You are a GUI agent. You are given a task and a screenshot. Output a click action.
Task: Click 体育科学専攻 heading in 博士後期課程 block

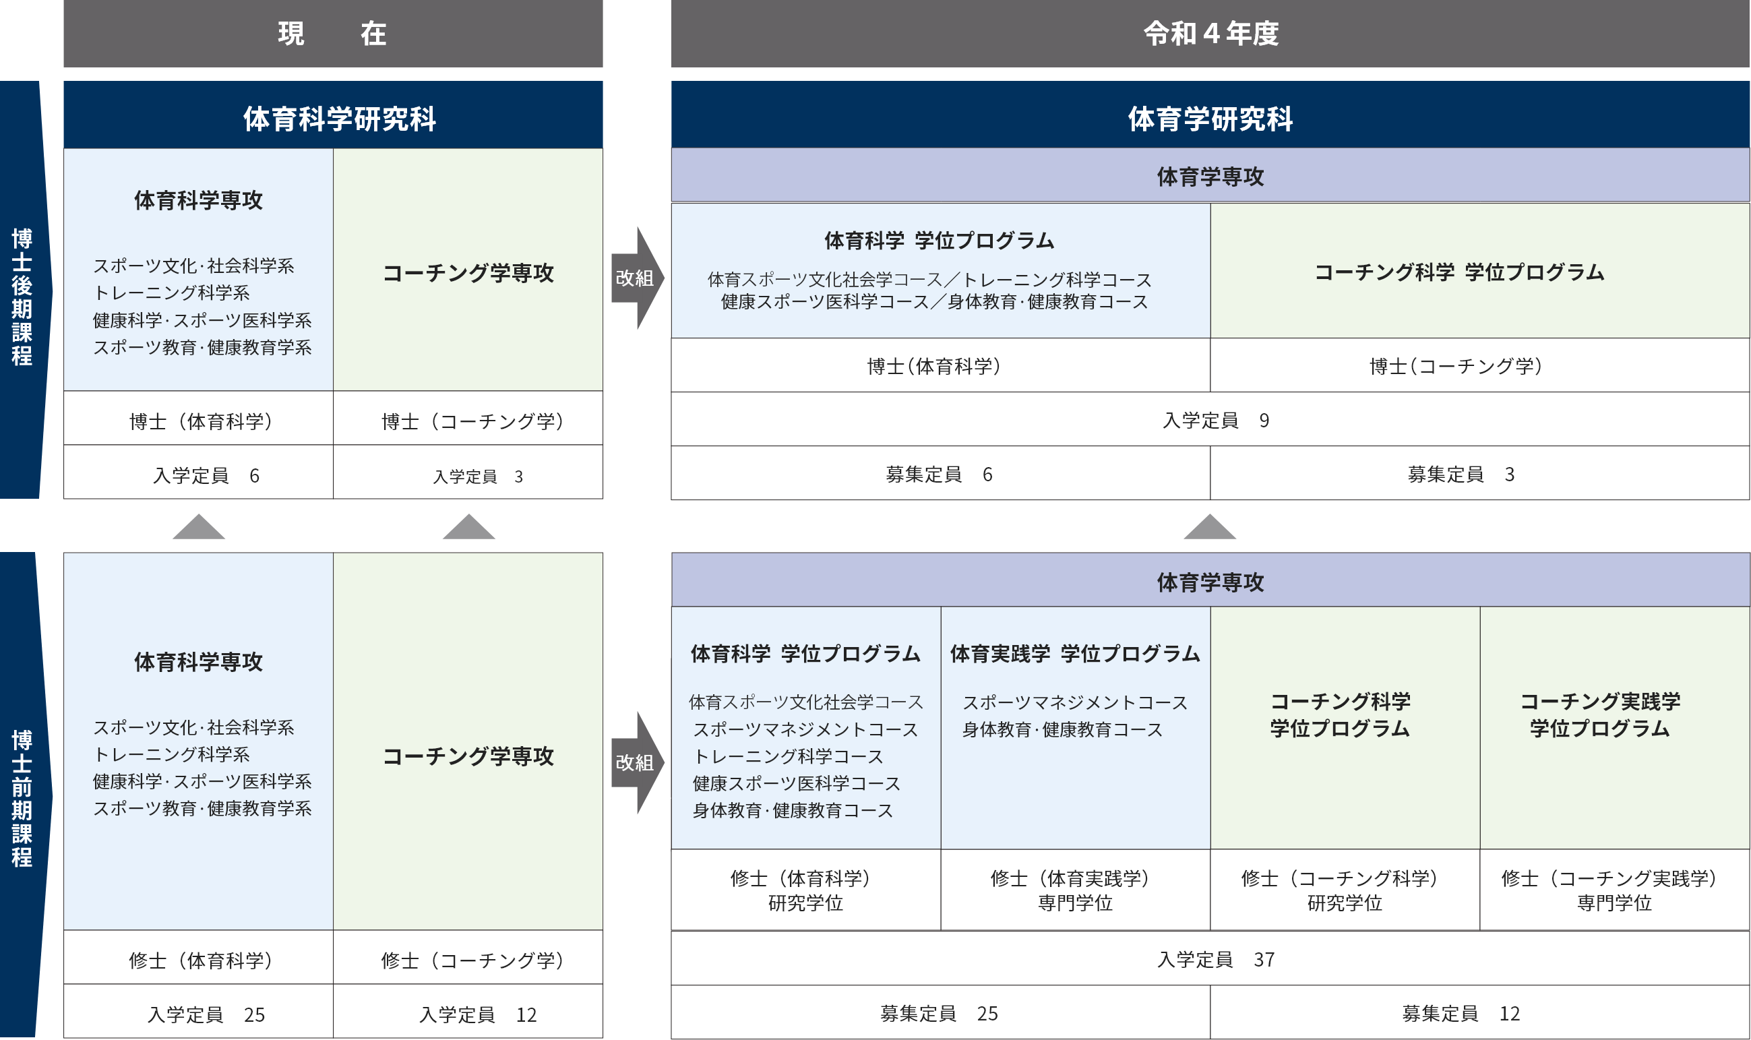tap(198, 200)
